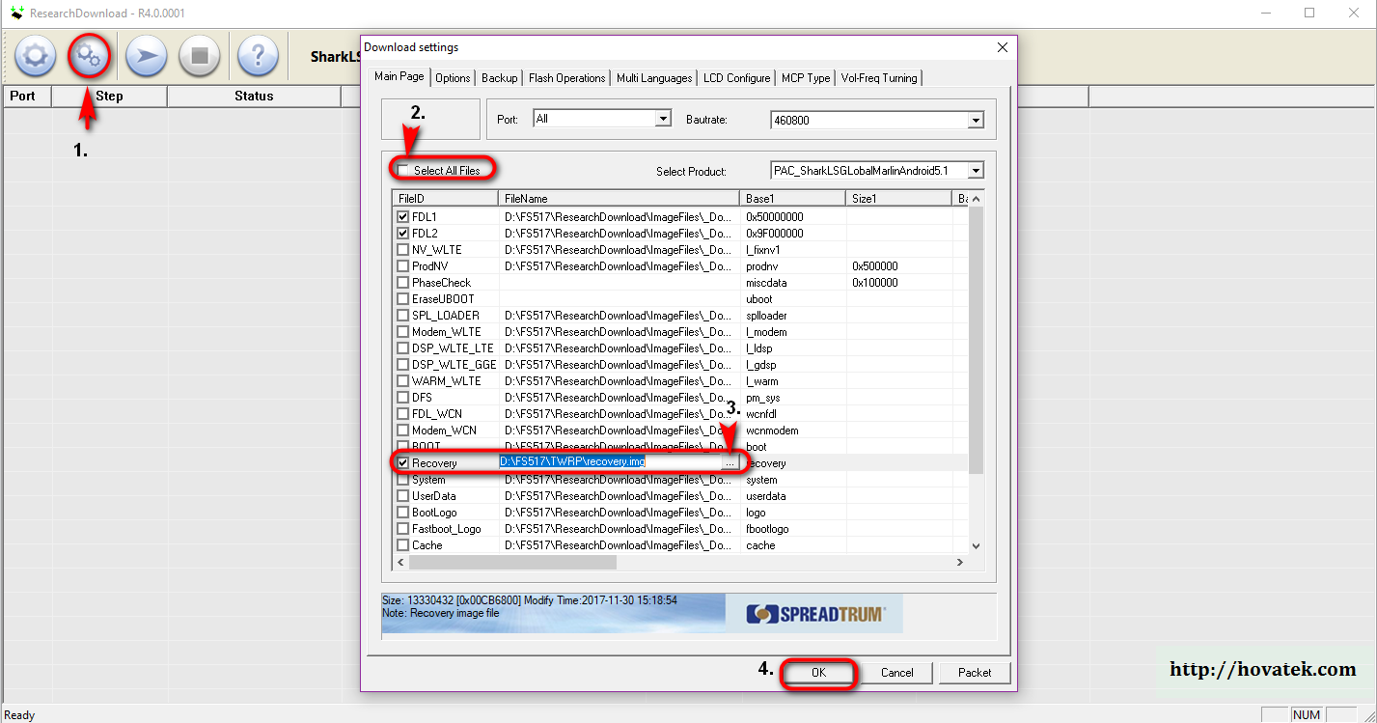Viewport: 1377px width, 723px height.
Task: Expand the Select Product dropdown
Action: (976, 171)
